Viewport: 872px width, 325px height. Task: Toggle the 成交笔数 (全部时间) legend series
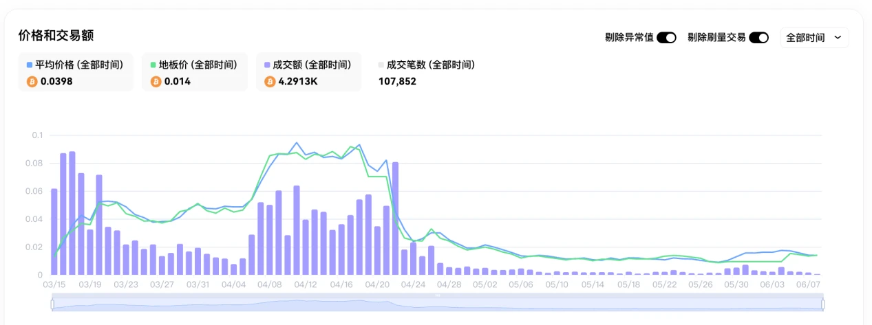point(430,65)
